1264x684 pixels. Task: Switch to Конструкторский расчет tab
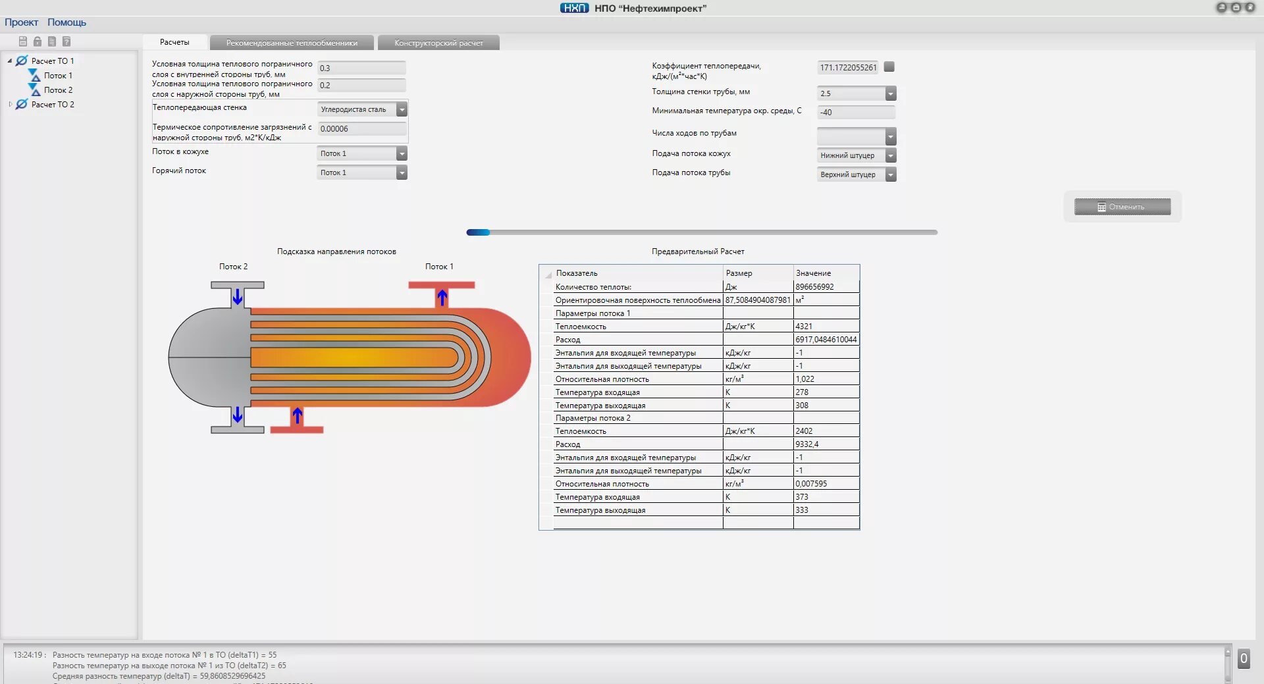438,43
